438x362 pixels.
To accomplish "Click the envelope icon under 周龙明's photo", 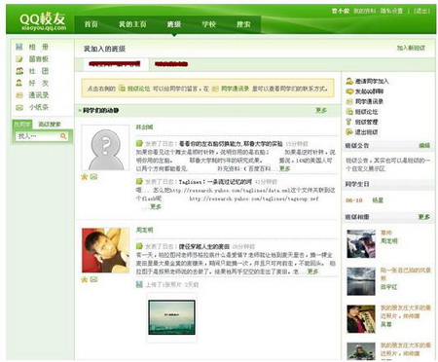I will [93, 279].
